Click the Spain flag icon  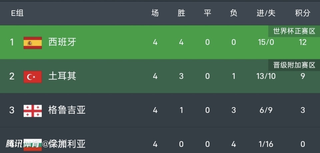33,43
